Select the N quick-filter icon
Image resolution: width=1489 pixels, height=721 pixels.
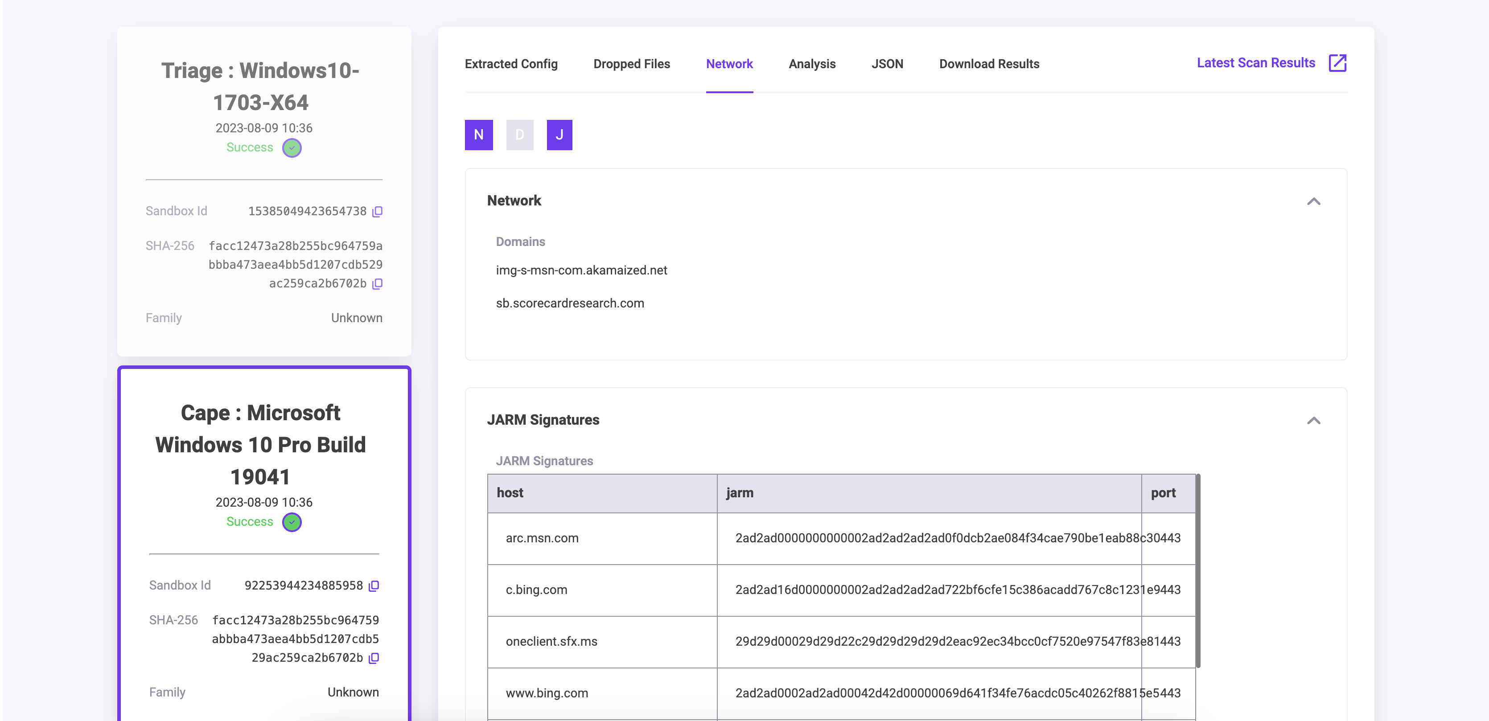coord(478,135)
